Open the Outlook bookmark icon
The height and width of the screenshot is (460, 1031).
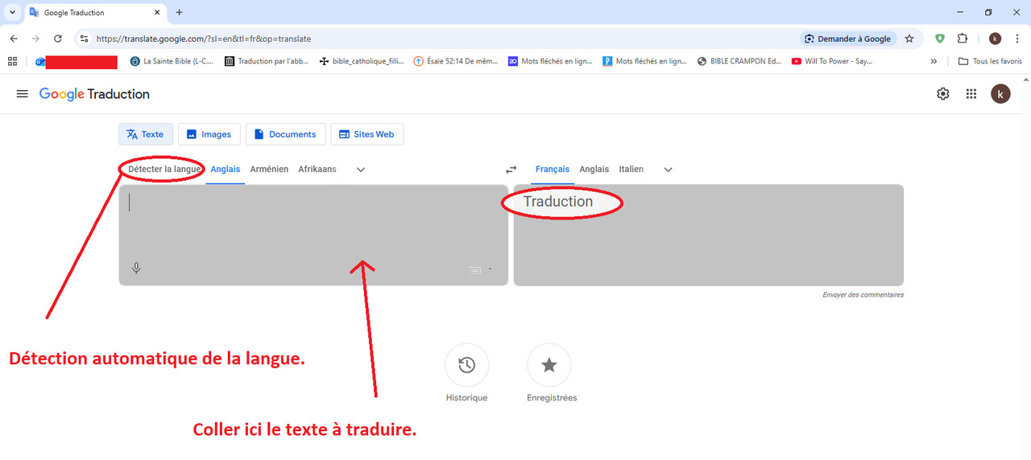tap(40, 61)
